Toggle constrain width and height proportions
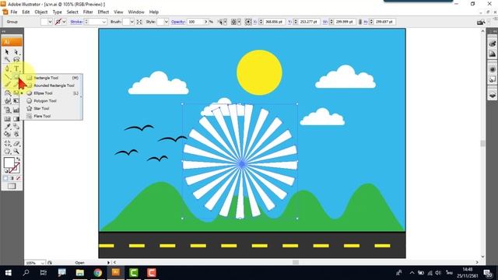Viewport: 498px width, 280px height. (x=359, y=22)
